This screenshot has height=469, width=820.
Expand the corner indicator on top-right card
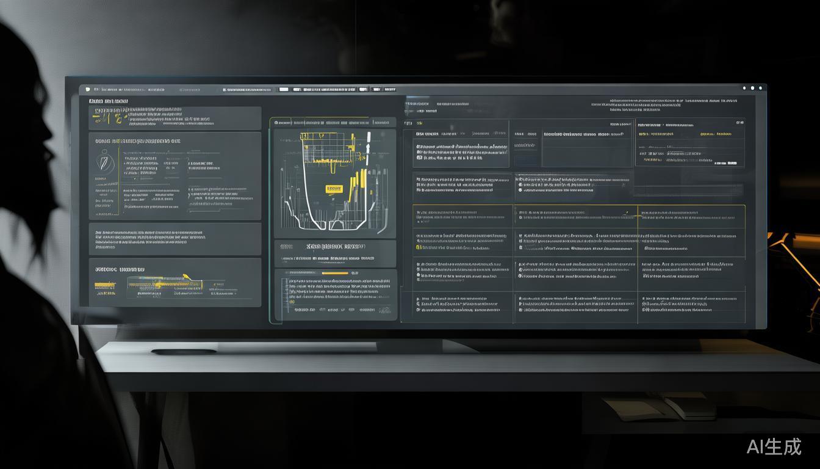tap(739, 122)
